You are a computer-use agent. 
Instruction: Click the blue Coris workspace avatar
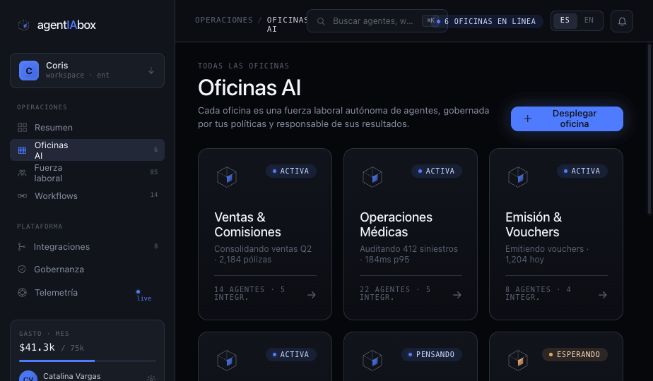point(29,71)
